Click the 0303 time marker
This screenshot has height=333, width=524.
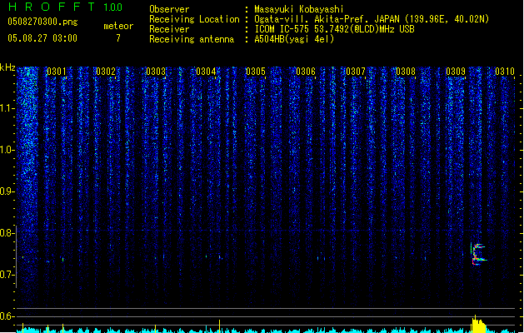[x=156, y=72]
